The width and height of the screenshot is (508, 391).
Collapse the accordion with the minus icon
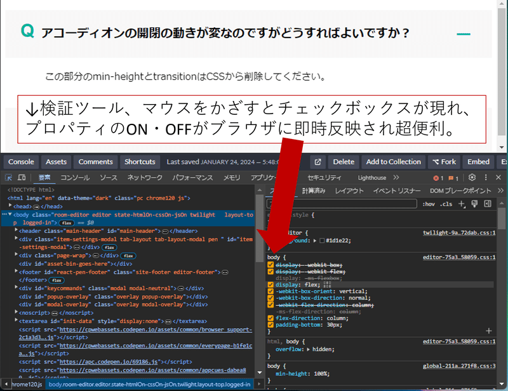click(464, 34)
